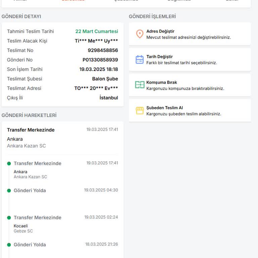Click the Tarih Değiştir calendar icon
Viewport: 258px width, 258px height.
coord(139,59)
